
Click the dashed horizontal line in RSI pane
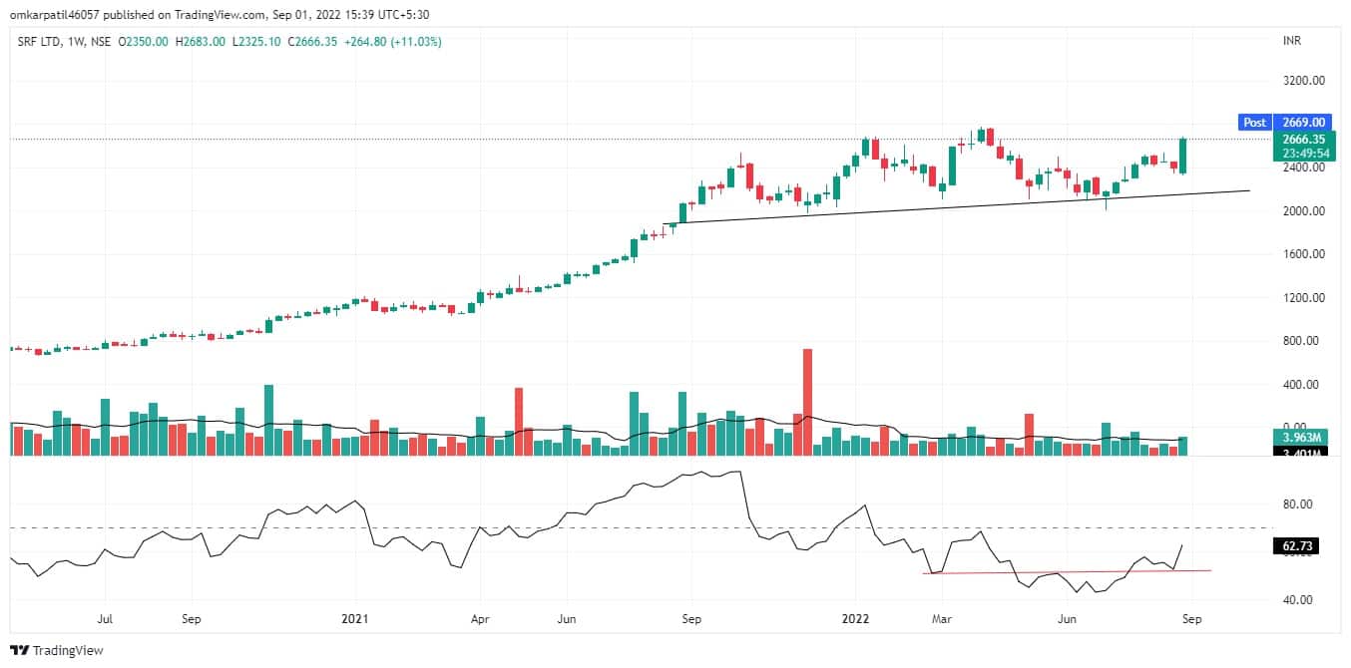(599, 527)
